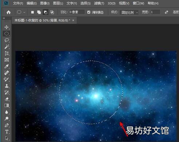The height and width of the screenshot is (142, 179).
Task: Select the Blur tool
Action: pos(7,112)
